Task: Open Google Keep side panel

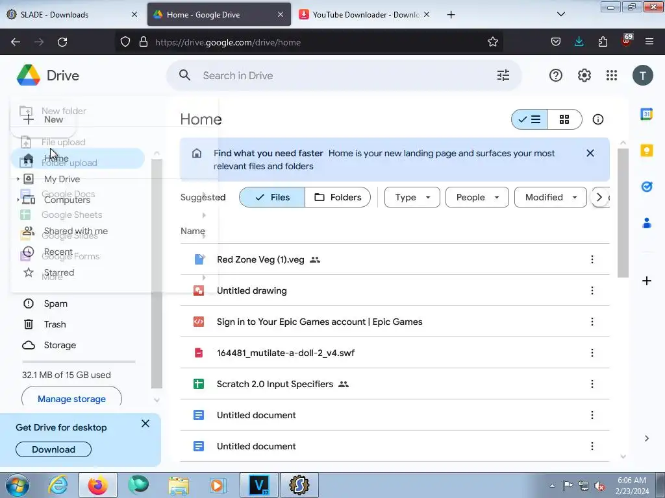Action: point(646,150)
